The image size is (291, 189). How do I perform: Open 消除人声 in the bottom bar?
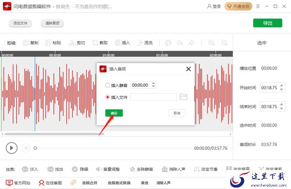coord(163,183)
